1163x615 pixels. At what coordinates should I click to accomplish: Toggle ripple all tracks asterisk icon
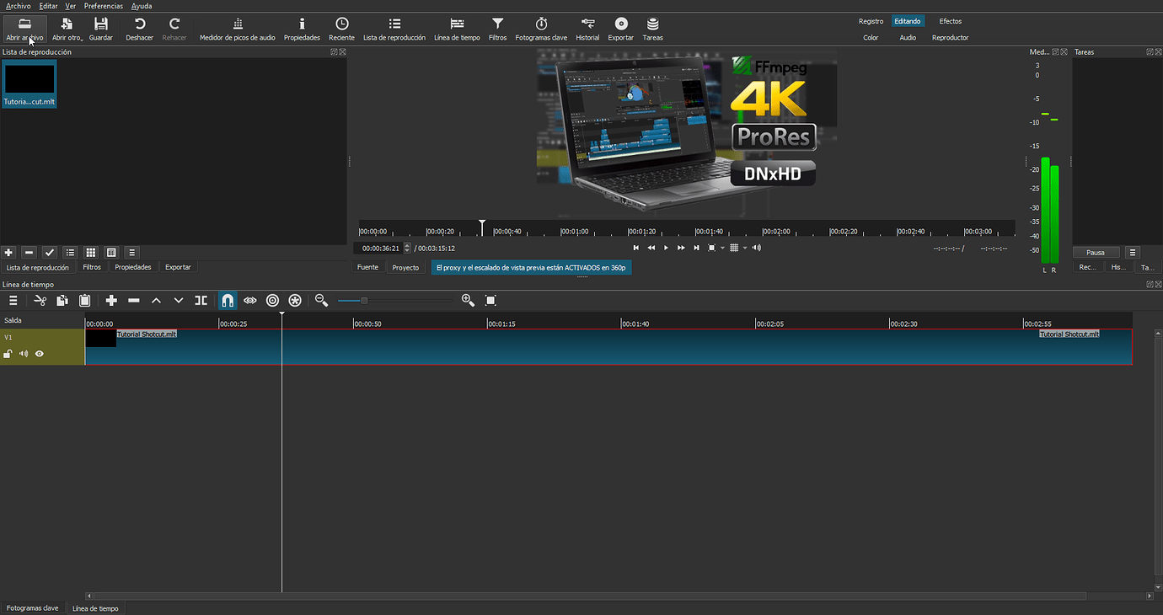[x=295, y=300]
